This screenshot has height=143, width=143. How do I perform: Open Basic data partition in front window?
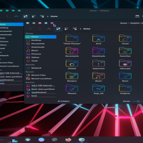click(x=41, y=89)
